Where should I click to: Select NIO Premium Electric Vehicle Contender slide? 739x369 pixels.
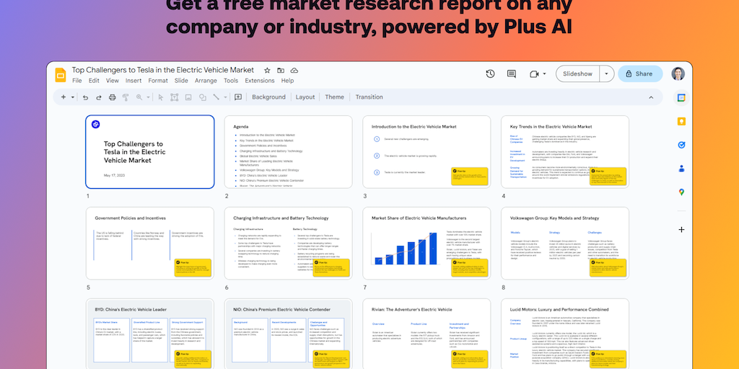(288, 334)
